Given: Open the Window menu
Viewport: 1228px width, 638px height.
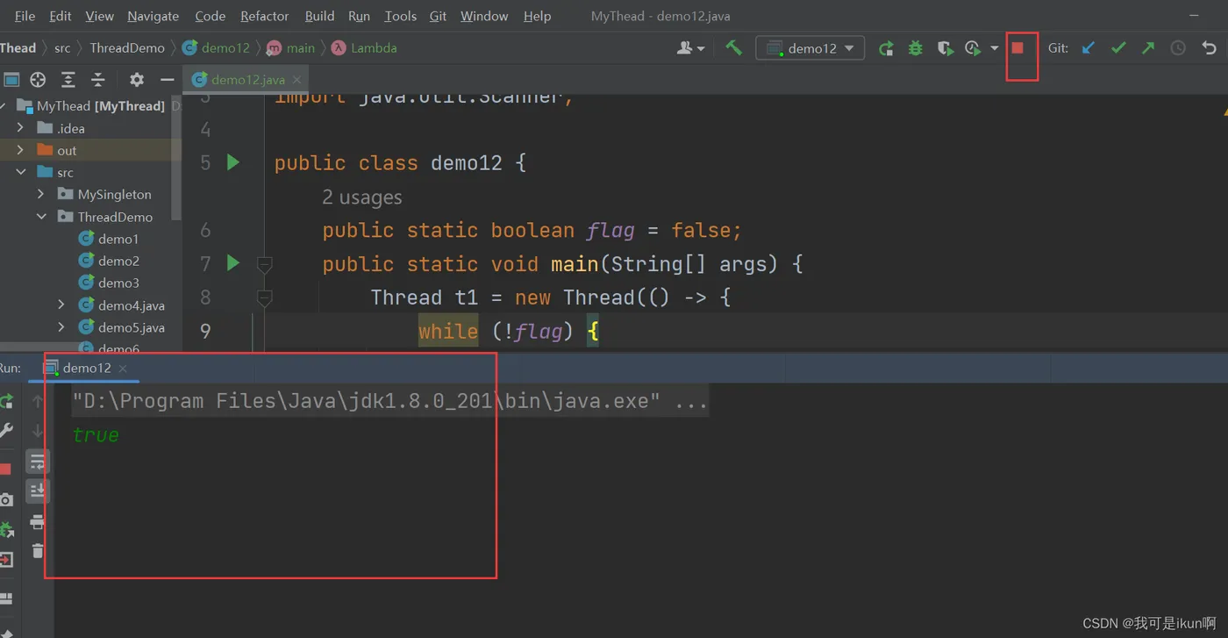Looking at the screenshot, I should pos(484,16).
